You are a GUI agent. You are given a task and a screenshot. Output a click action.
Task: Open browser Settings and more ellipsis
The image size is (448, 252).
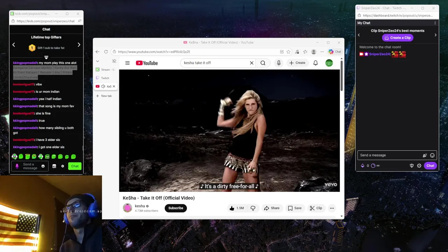tap(322, 52)
